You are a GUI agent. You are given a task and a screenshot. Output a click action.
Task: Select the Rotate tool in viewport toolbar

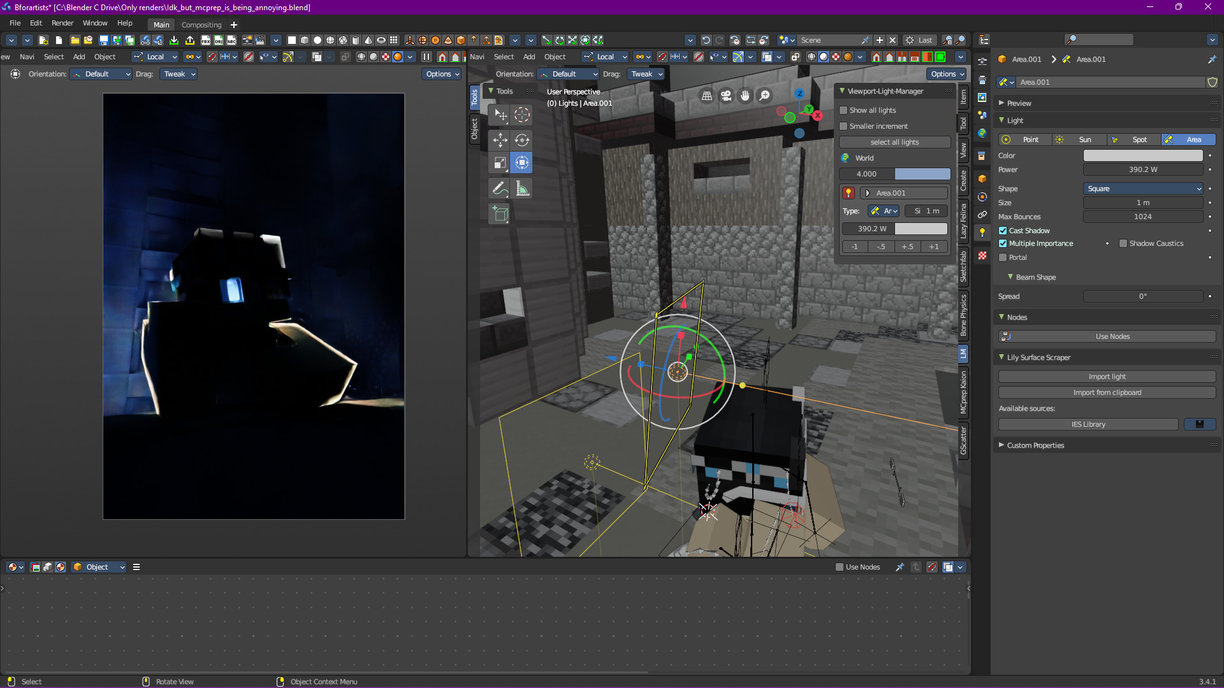point(522,140)
